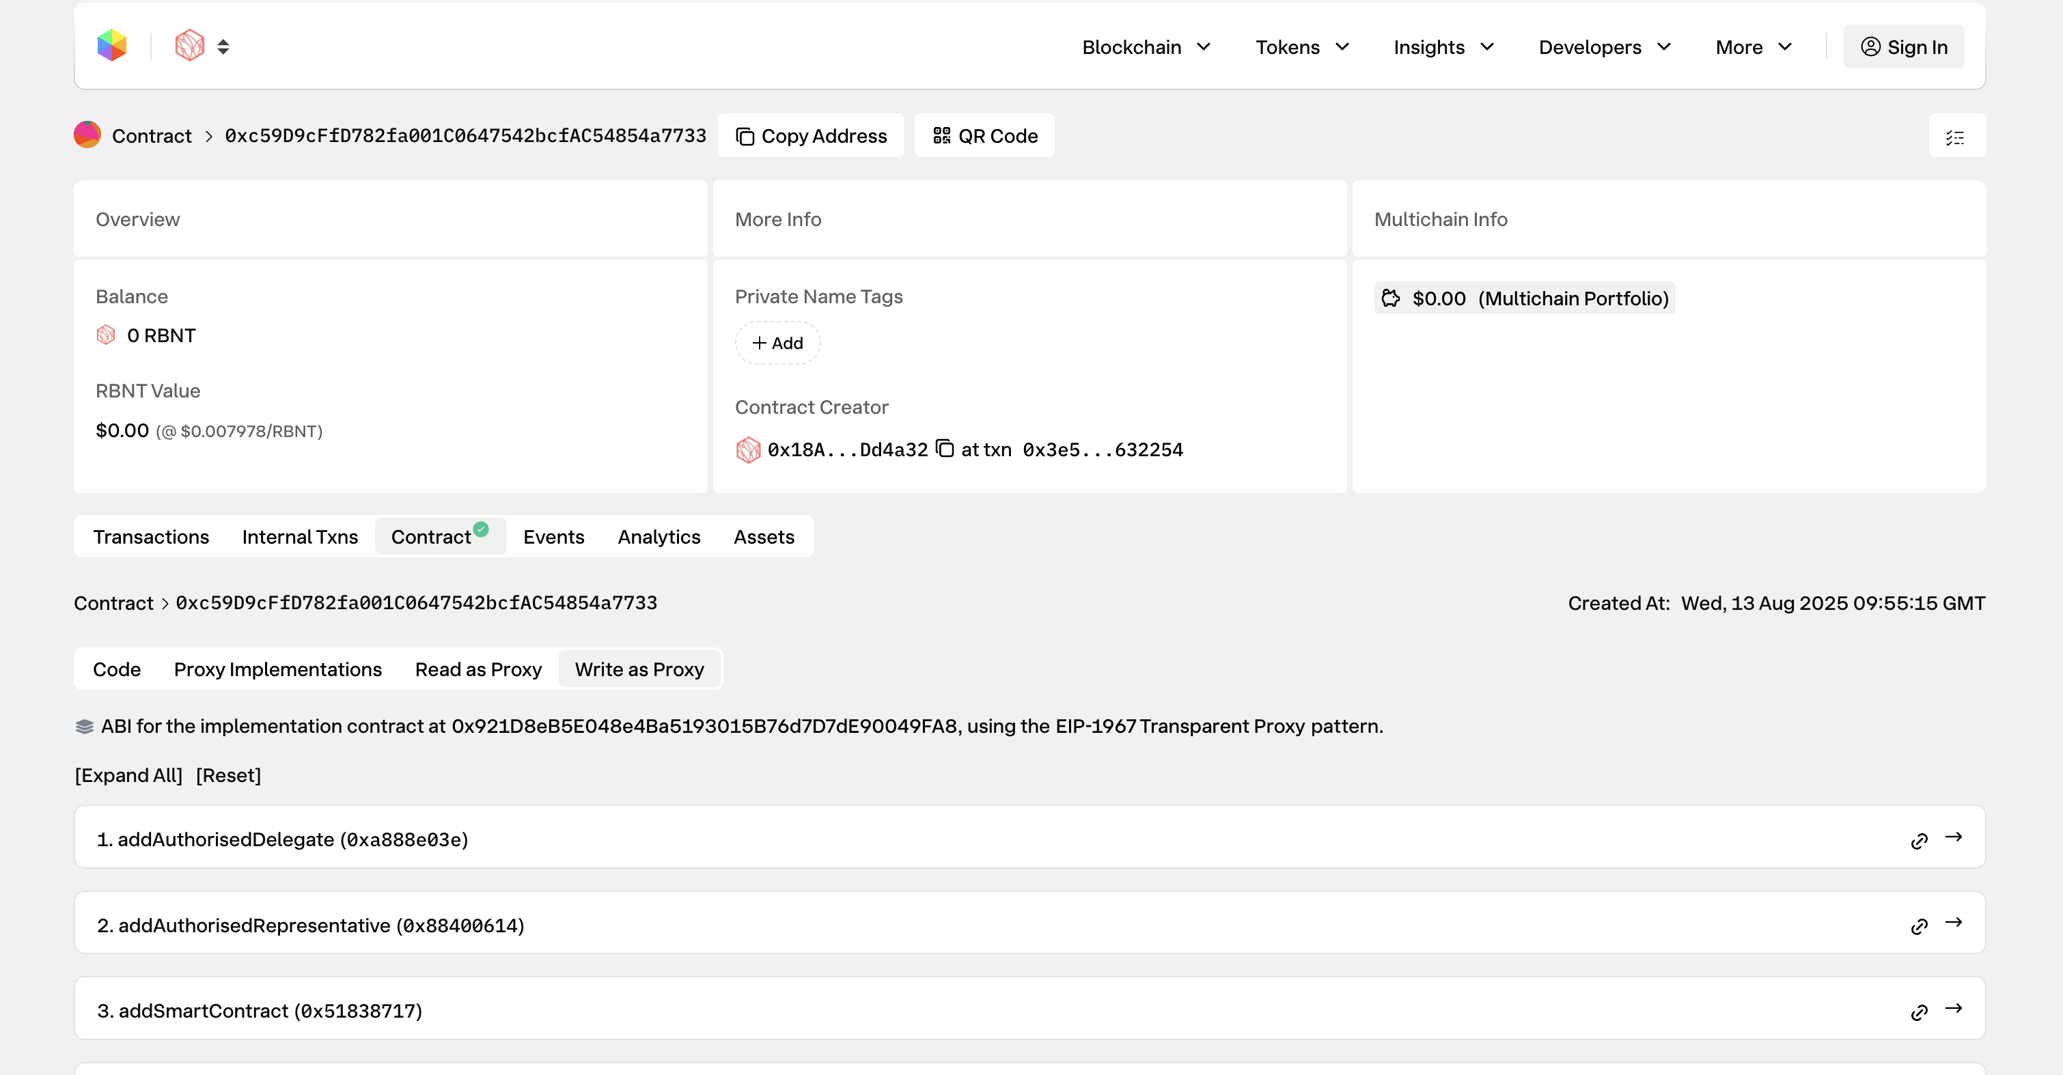Click the Sign In button
This screenshot has height=1075, width=2063.
1904,46
